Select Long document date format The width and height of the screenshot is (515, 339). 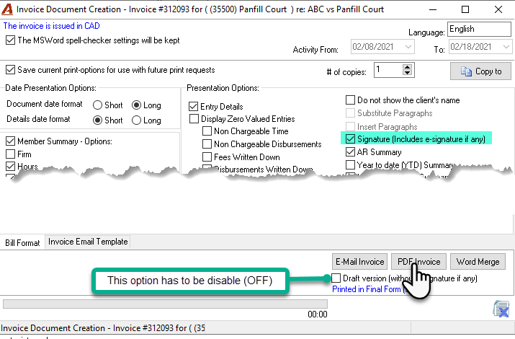(136, 105)
